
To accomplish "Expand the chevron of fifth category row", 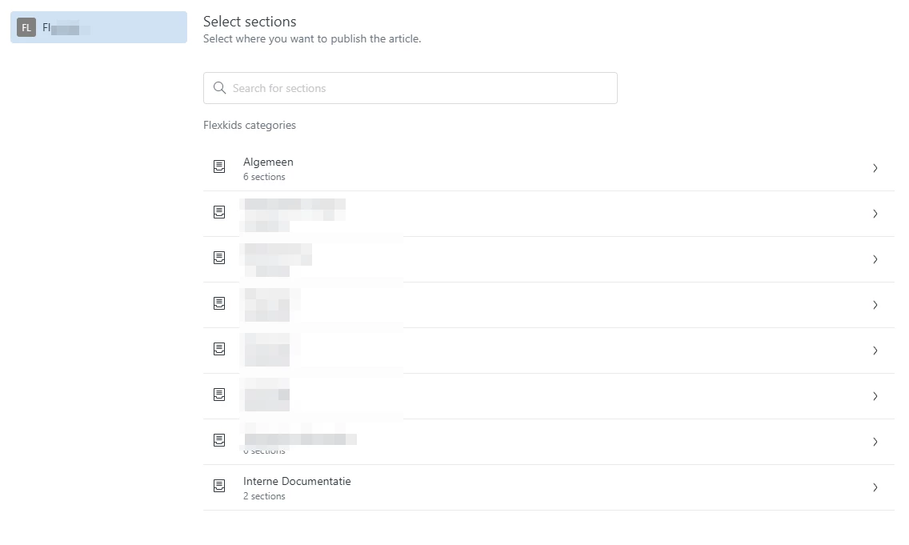I will pyautogui.click(x=875, y=351).
